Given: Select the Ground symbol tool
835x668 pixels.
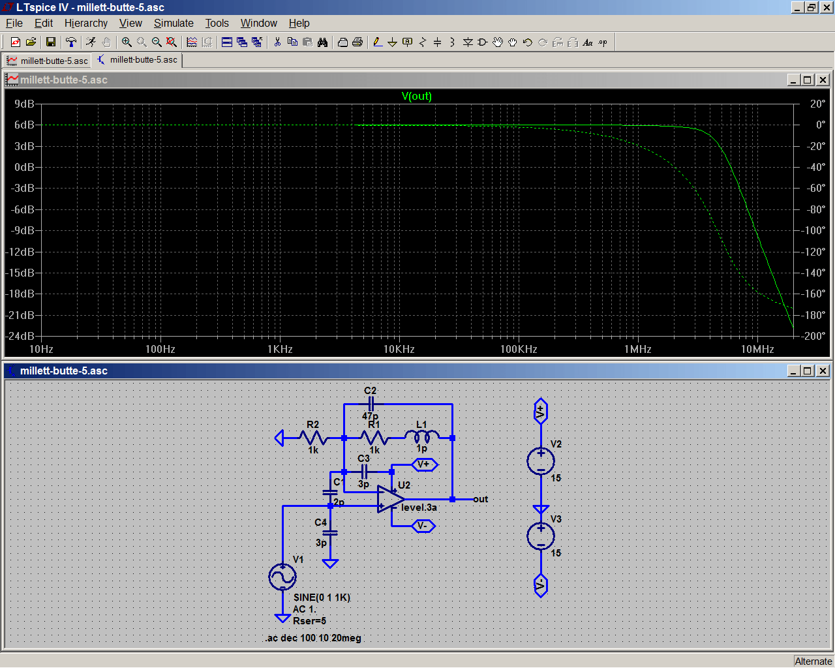Looking at the screenshot, I should coord(393,42).
